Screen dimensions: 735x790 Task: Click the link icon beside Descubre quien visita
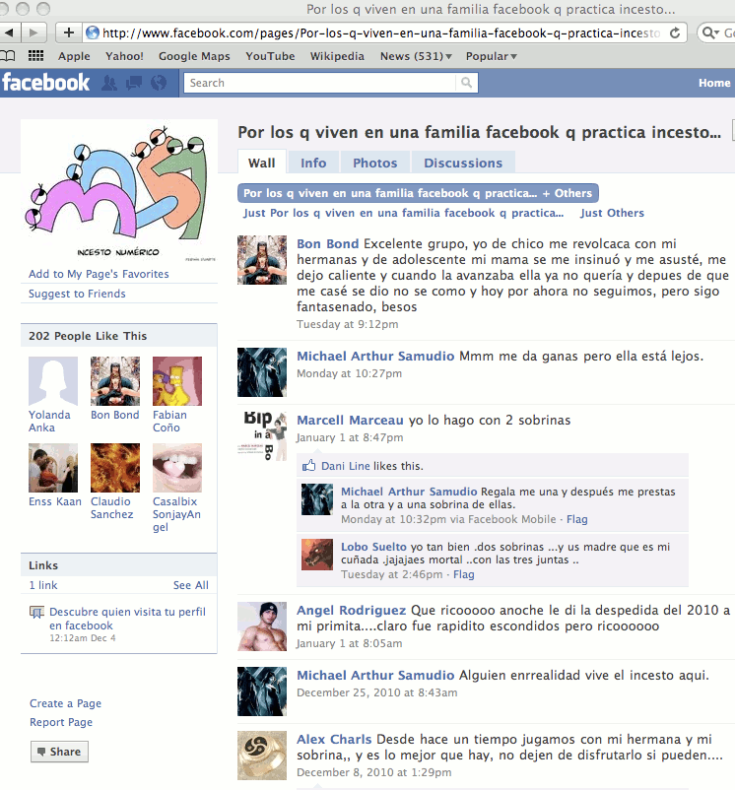point(36,613)
